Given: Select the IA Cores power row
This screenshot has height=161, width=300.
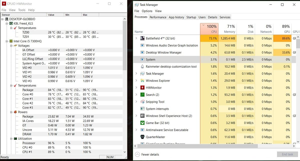Looking at the screenshot, I should point(62,121).
